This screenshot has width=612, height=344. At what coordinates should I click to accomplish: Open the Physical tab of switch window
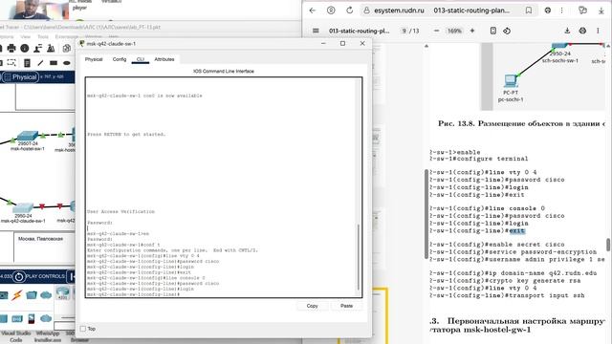[x=94, y=59]
